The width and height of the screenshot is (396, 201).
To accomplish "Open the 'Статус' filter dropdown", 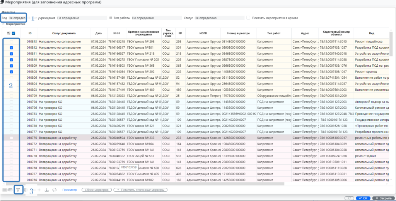I will coord(218,18).
